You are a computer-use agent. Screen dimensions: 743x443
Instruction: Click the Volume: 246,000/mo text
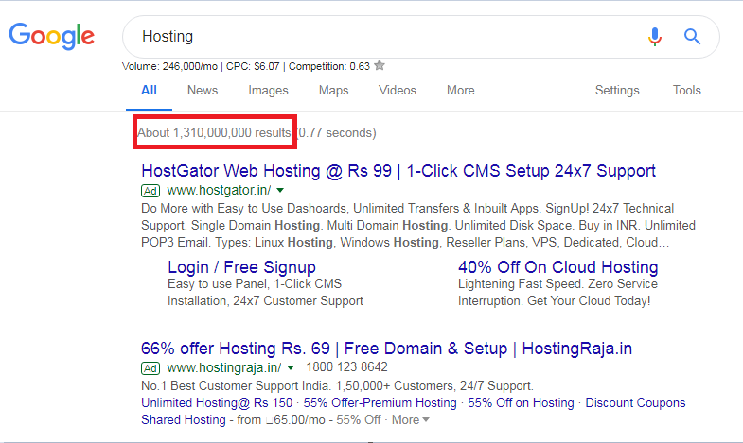(x=169, y=66)
